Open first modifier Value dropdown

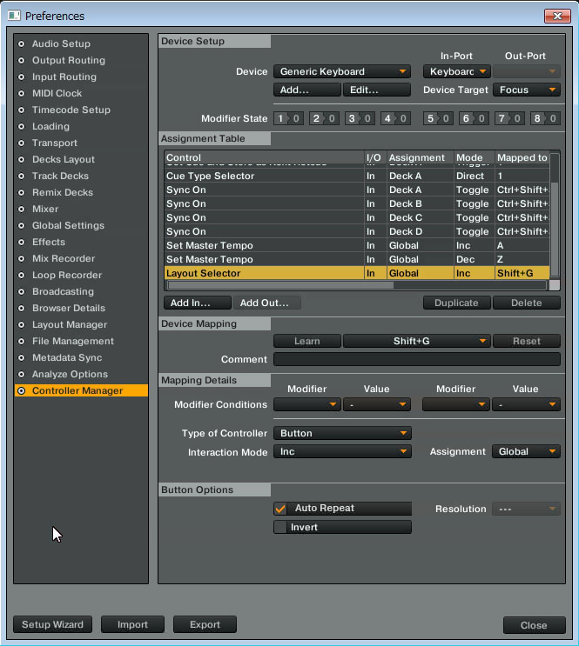(x=377, y=404)
